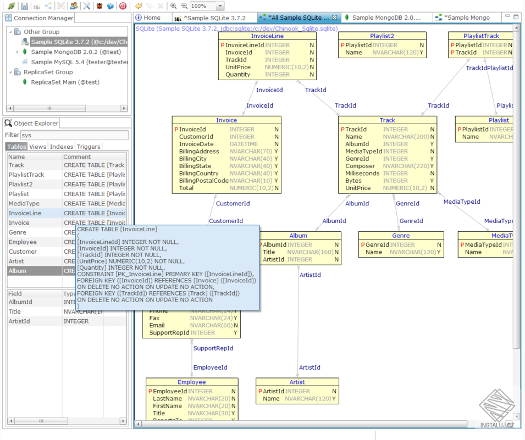Select ReplicaSet Main (@test) connection
The width and height of the screenshot is (525, 440).
pos(65,82)
